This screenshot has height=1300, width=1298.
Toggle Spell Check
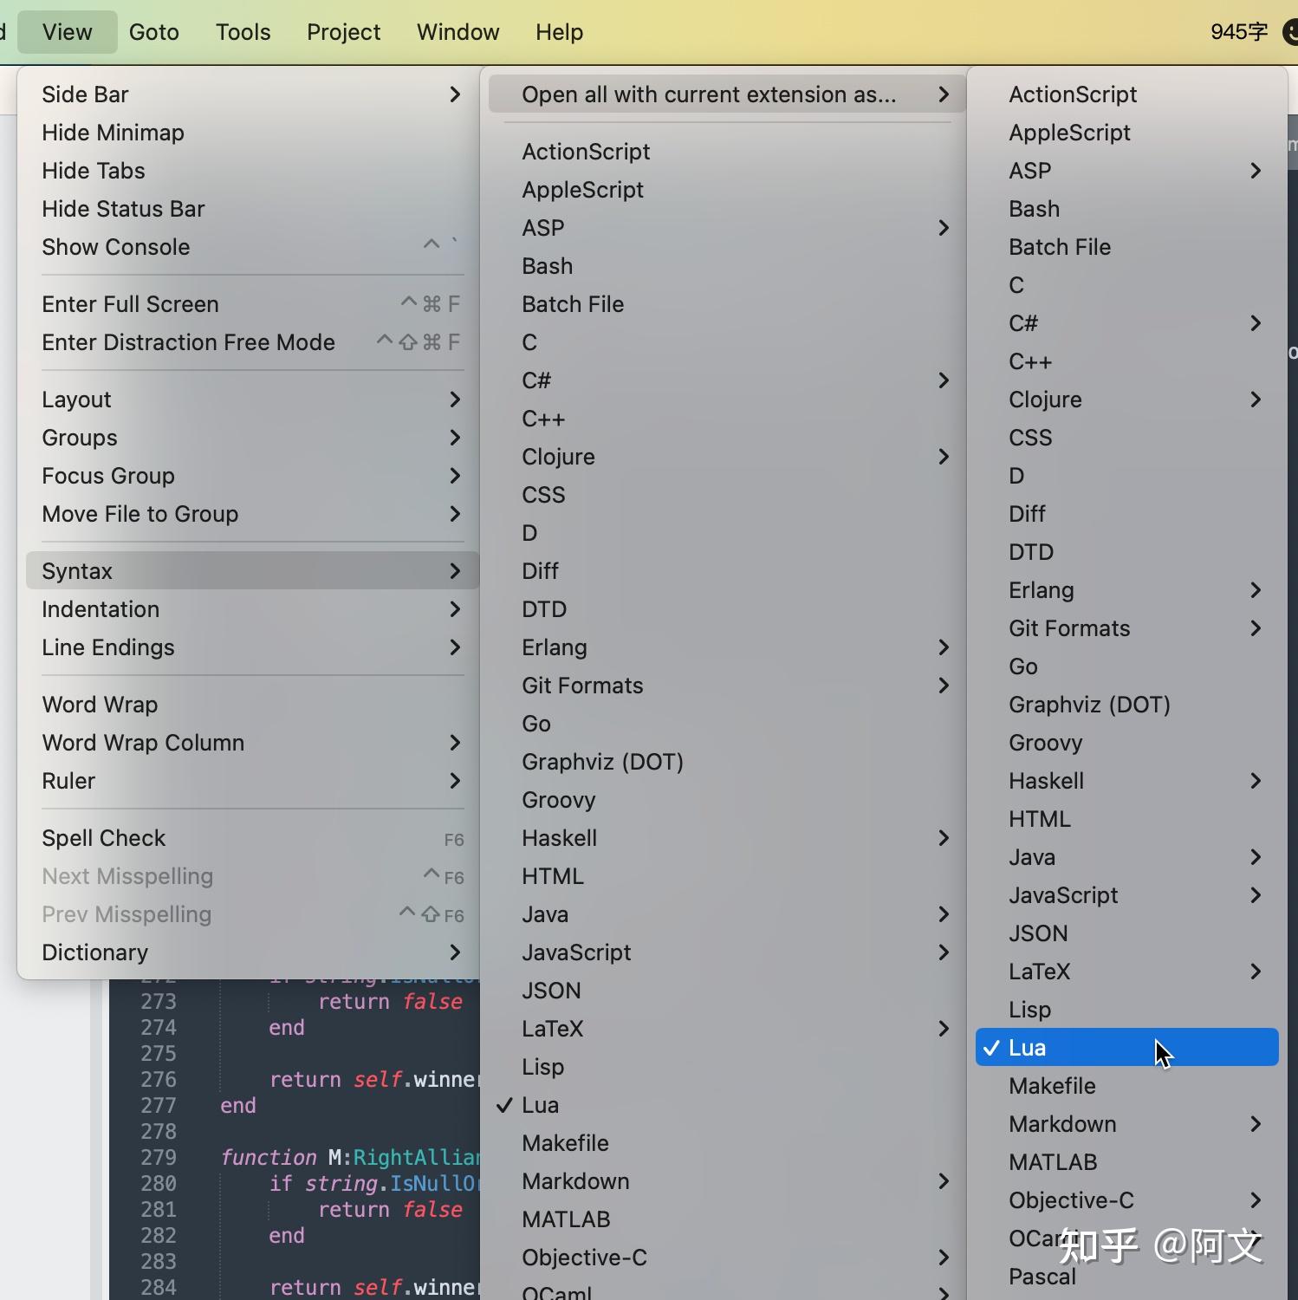pyautogui.click(x=252, y=838)
